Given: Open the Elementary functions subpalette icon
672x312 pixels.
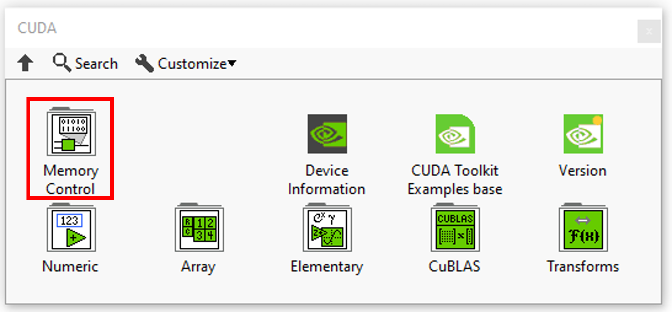Looking at the screenshot, I should point(327,229).
